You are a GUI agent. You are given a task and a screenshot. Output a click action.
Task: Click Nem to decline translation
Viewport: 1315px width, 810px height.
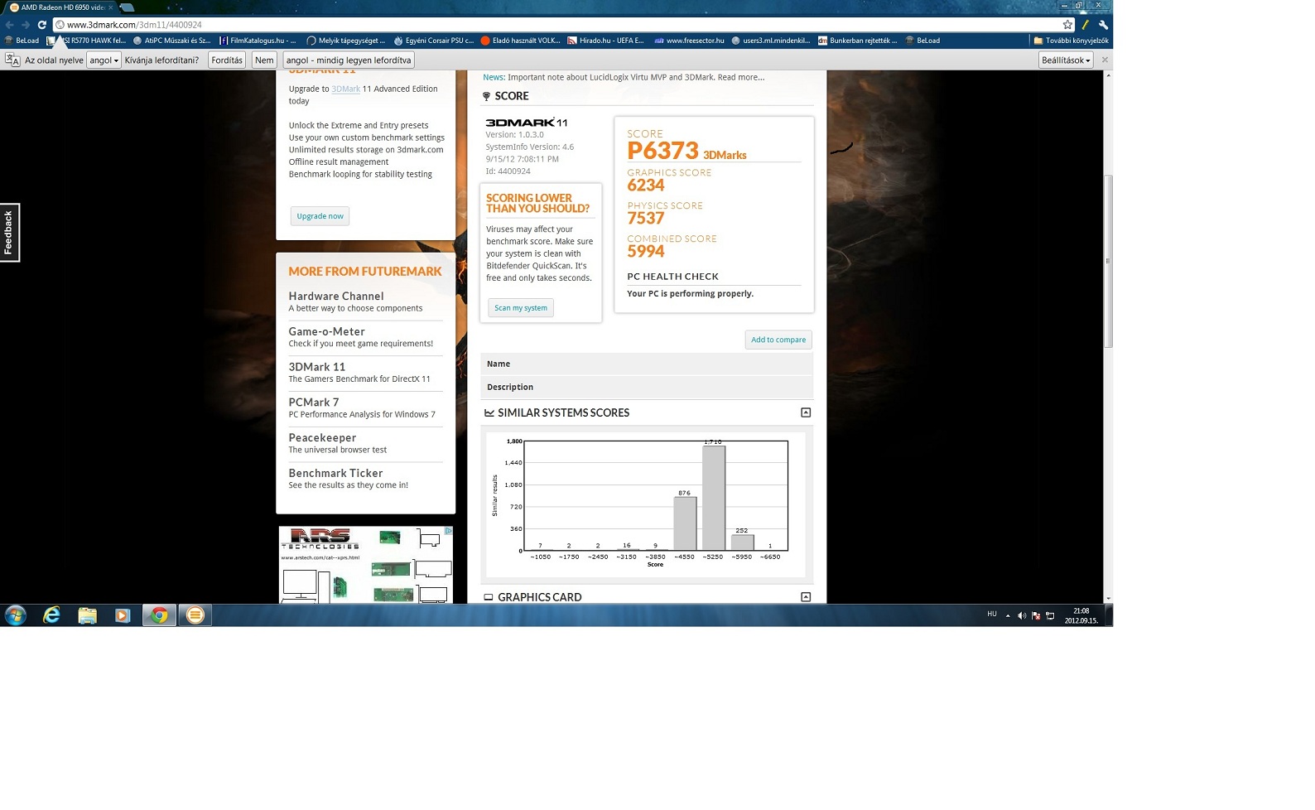point(264,60)
